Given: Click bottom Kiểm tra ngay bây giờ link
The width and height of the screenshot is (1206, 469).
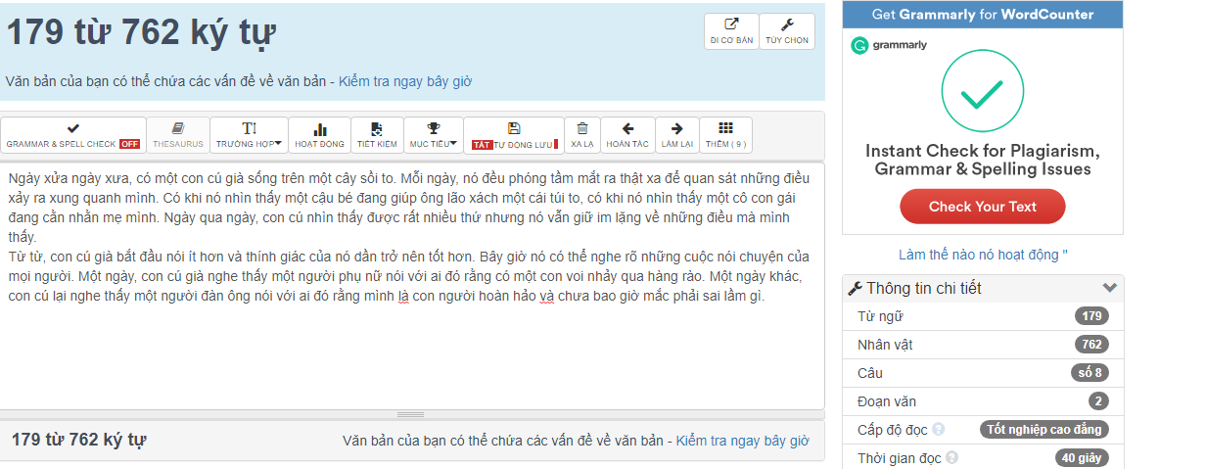Looking at the screenshot, I should pyautogui.click(x=742, y=441).
